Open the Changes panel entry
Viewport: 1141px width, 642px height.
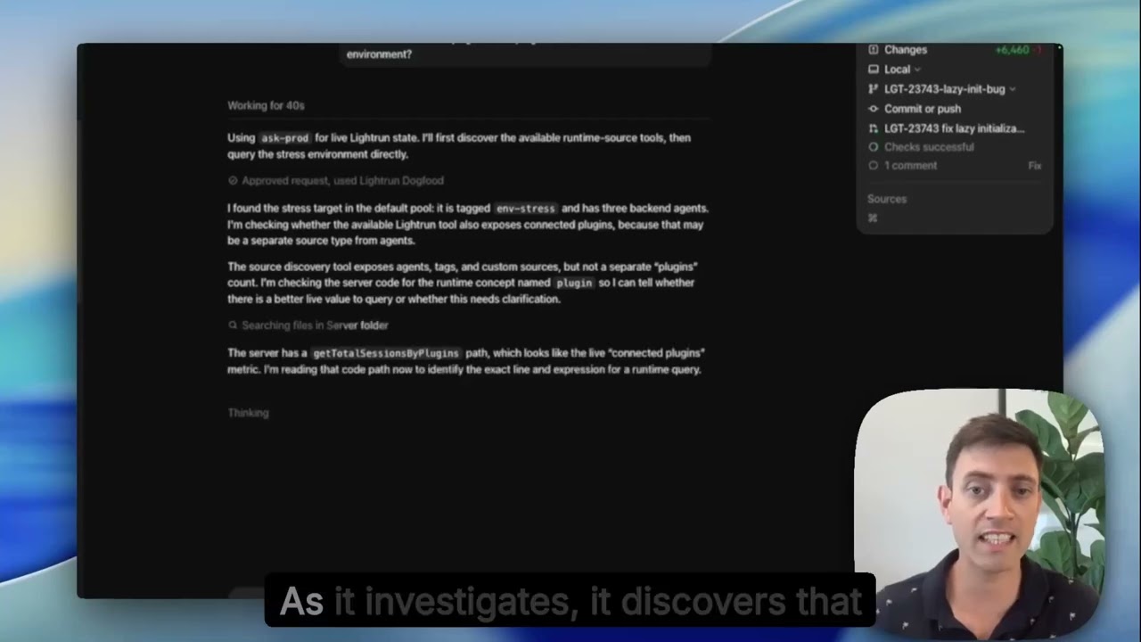(x=906, y=50)
